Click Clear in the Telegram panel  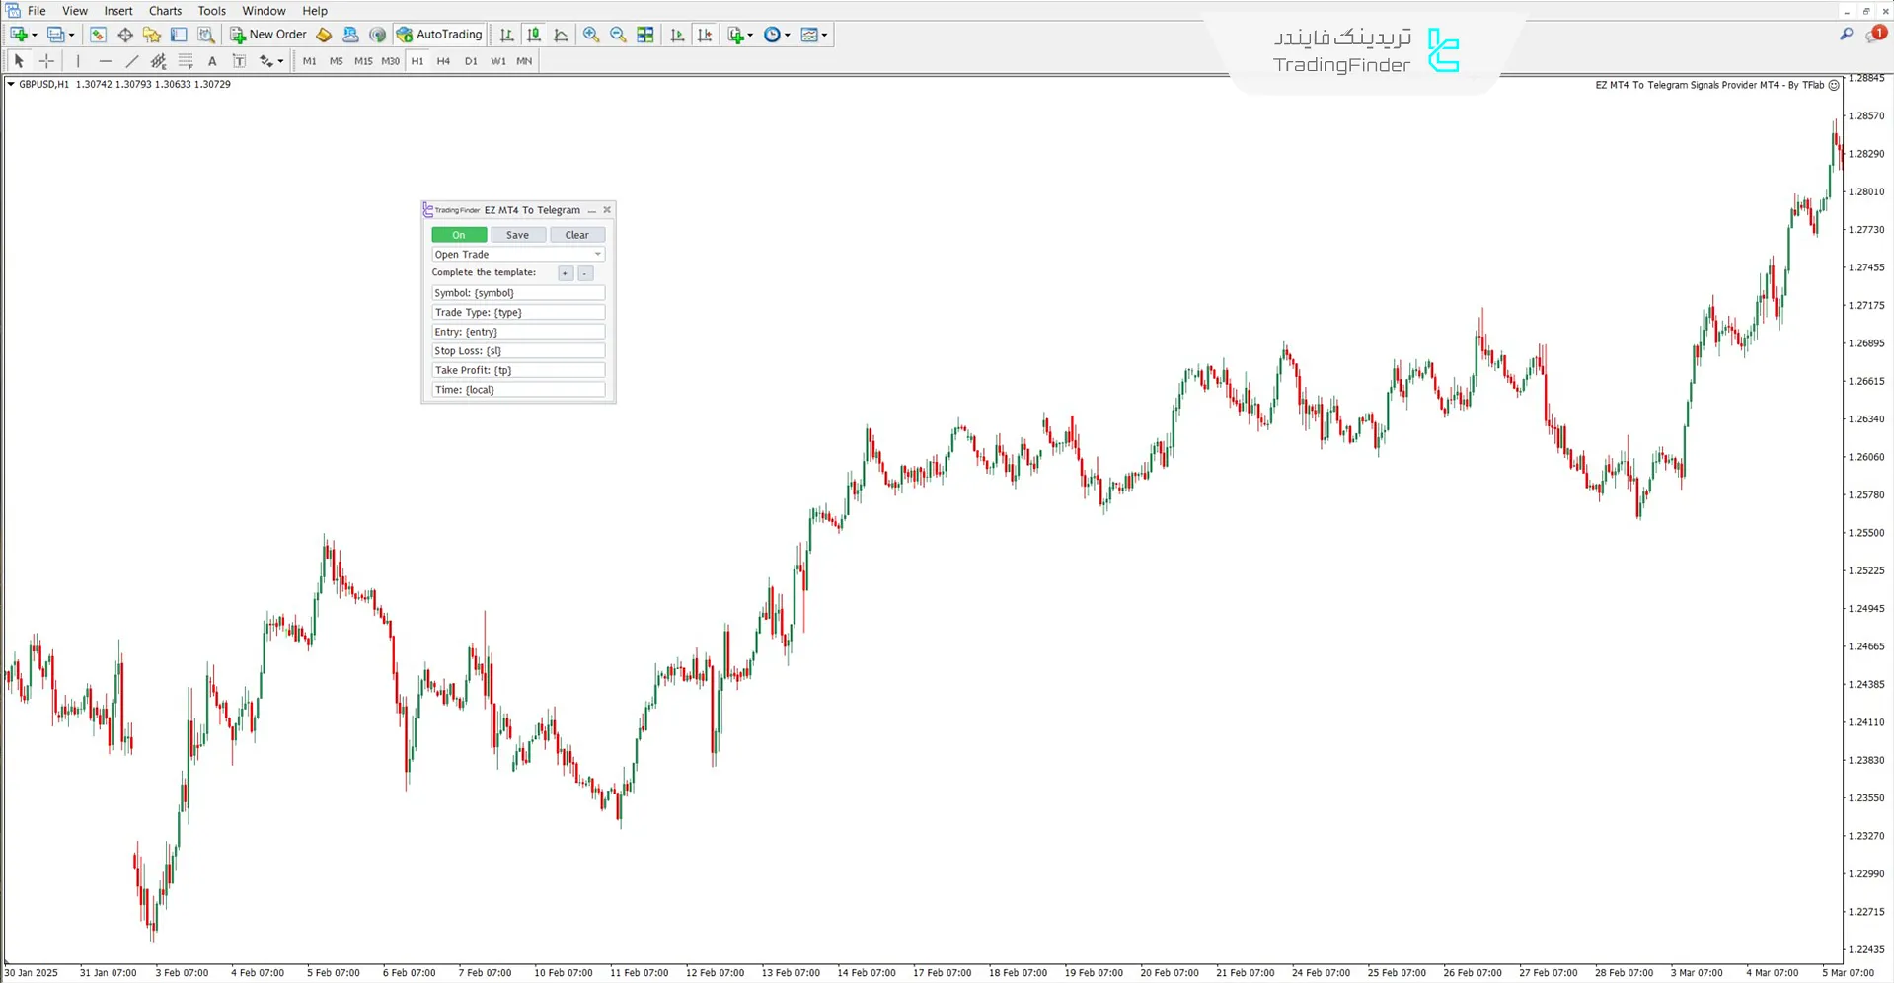576,235
